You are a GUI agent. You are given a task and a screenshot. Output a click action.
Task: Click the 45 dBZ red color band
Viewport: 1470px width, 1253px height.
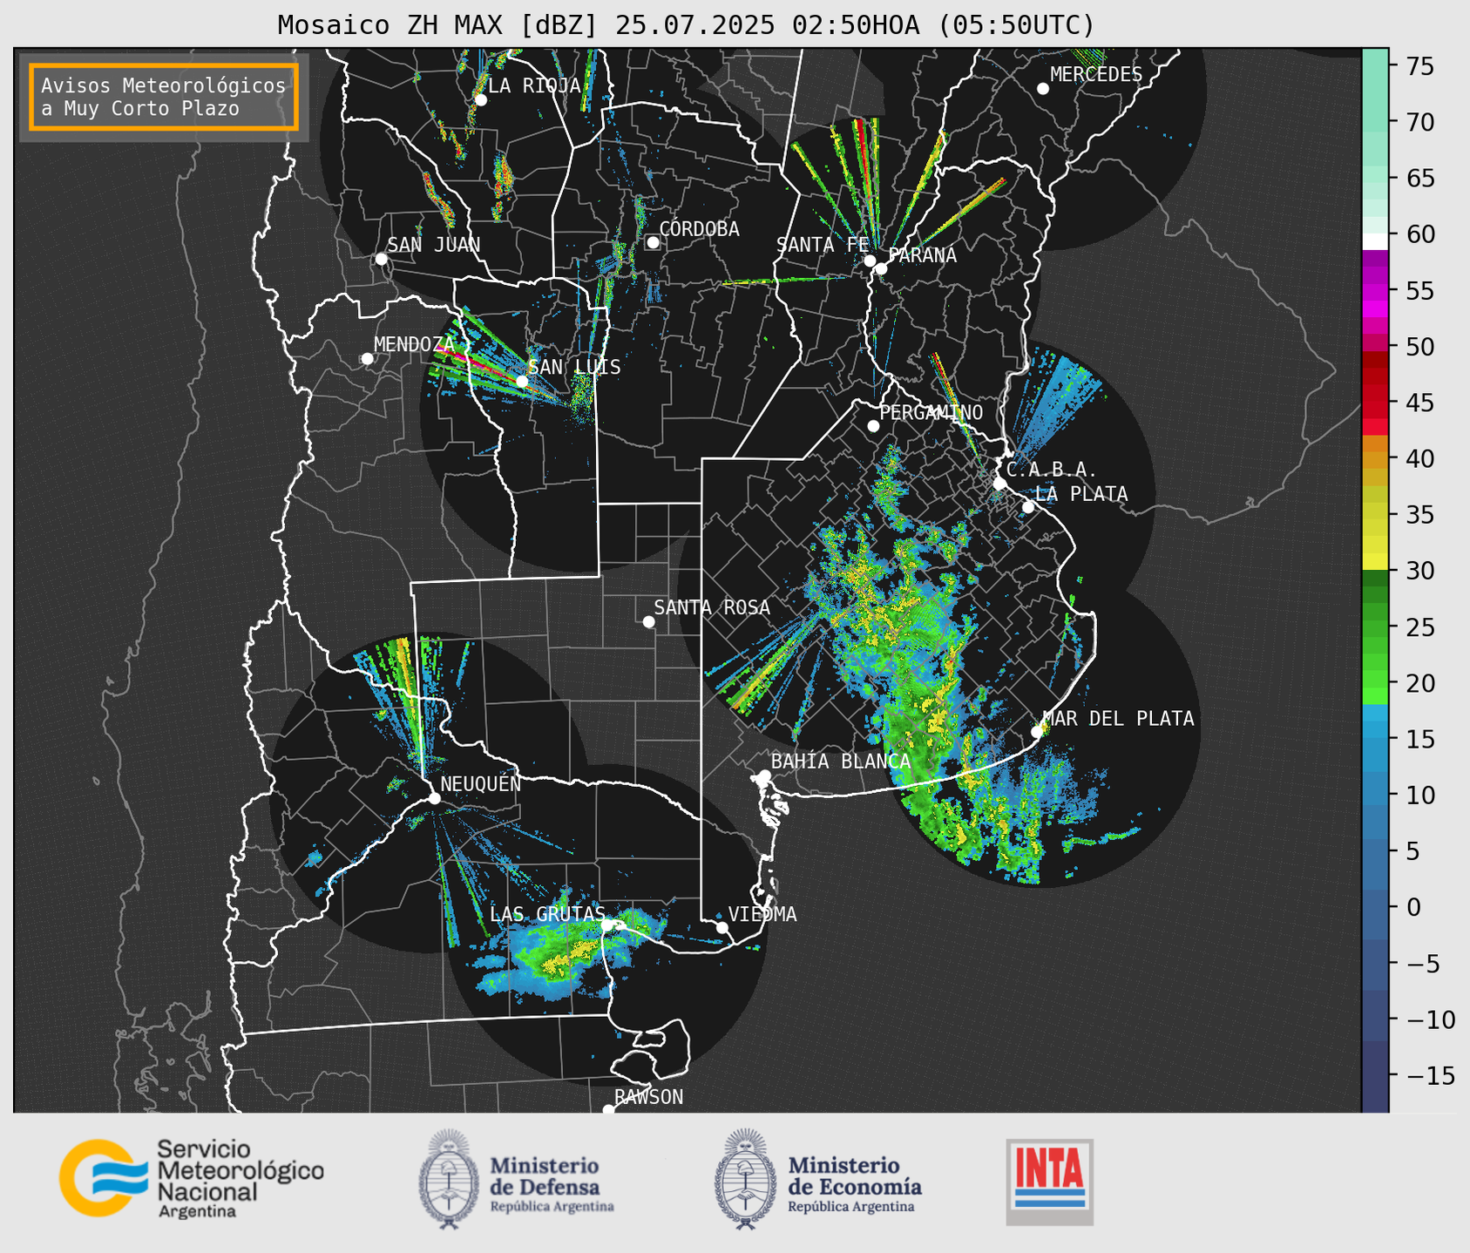pyautogui.click(x=1375, y=403)
